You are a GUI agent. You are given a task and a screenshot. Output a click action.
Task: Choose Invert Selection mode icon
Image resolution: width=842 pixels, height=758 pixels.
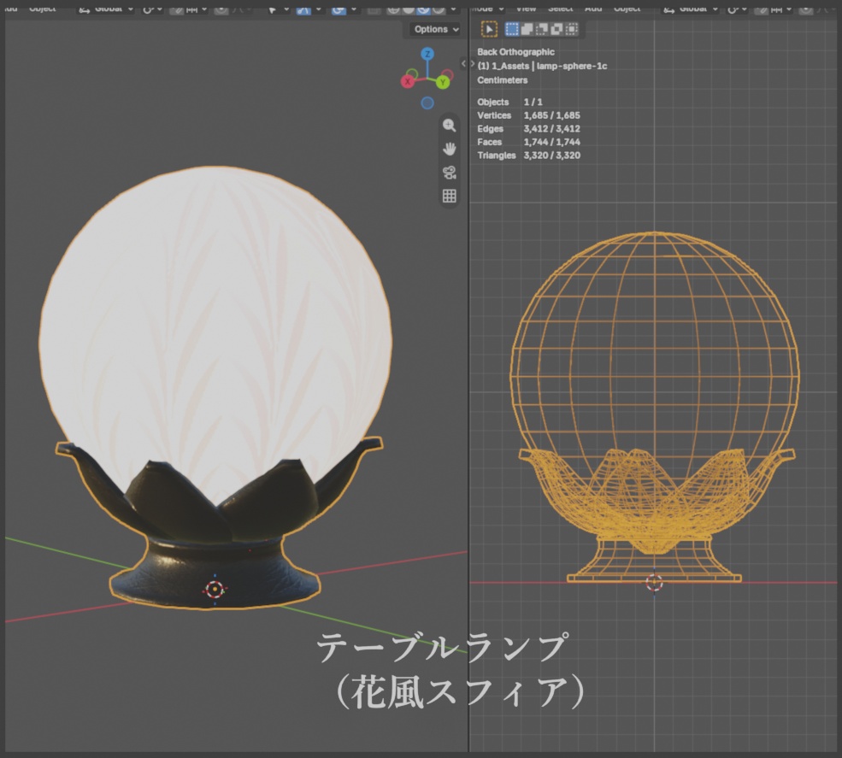click(x=556, y=29)
